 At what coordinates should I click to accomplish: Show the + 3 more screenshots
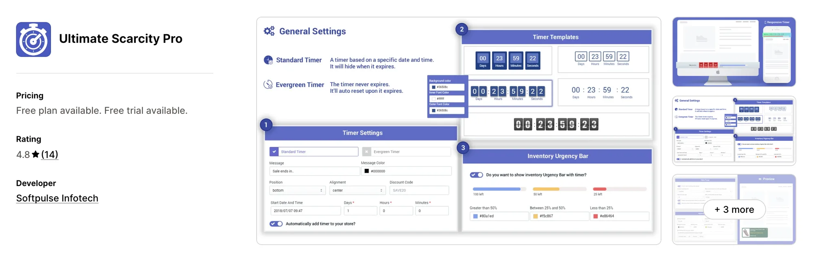point(734,209)
